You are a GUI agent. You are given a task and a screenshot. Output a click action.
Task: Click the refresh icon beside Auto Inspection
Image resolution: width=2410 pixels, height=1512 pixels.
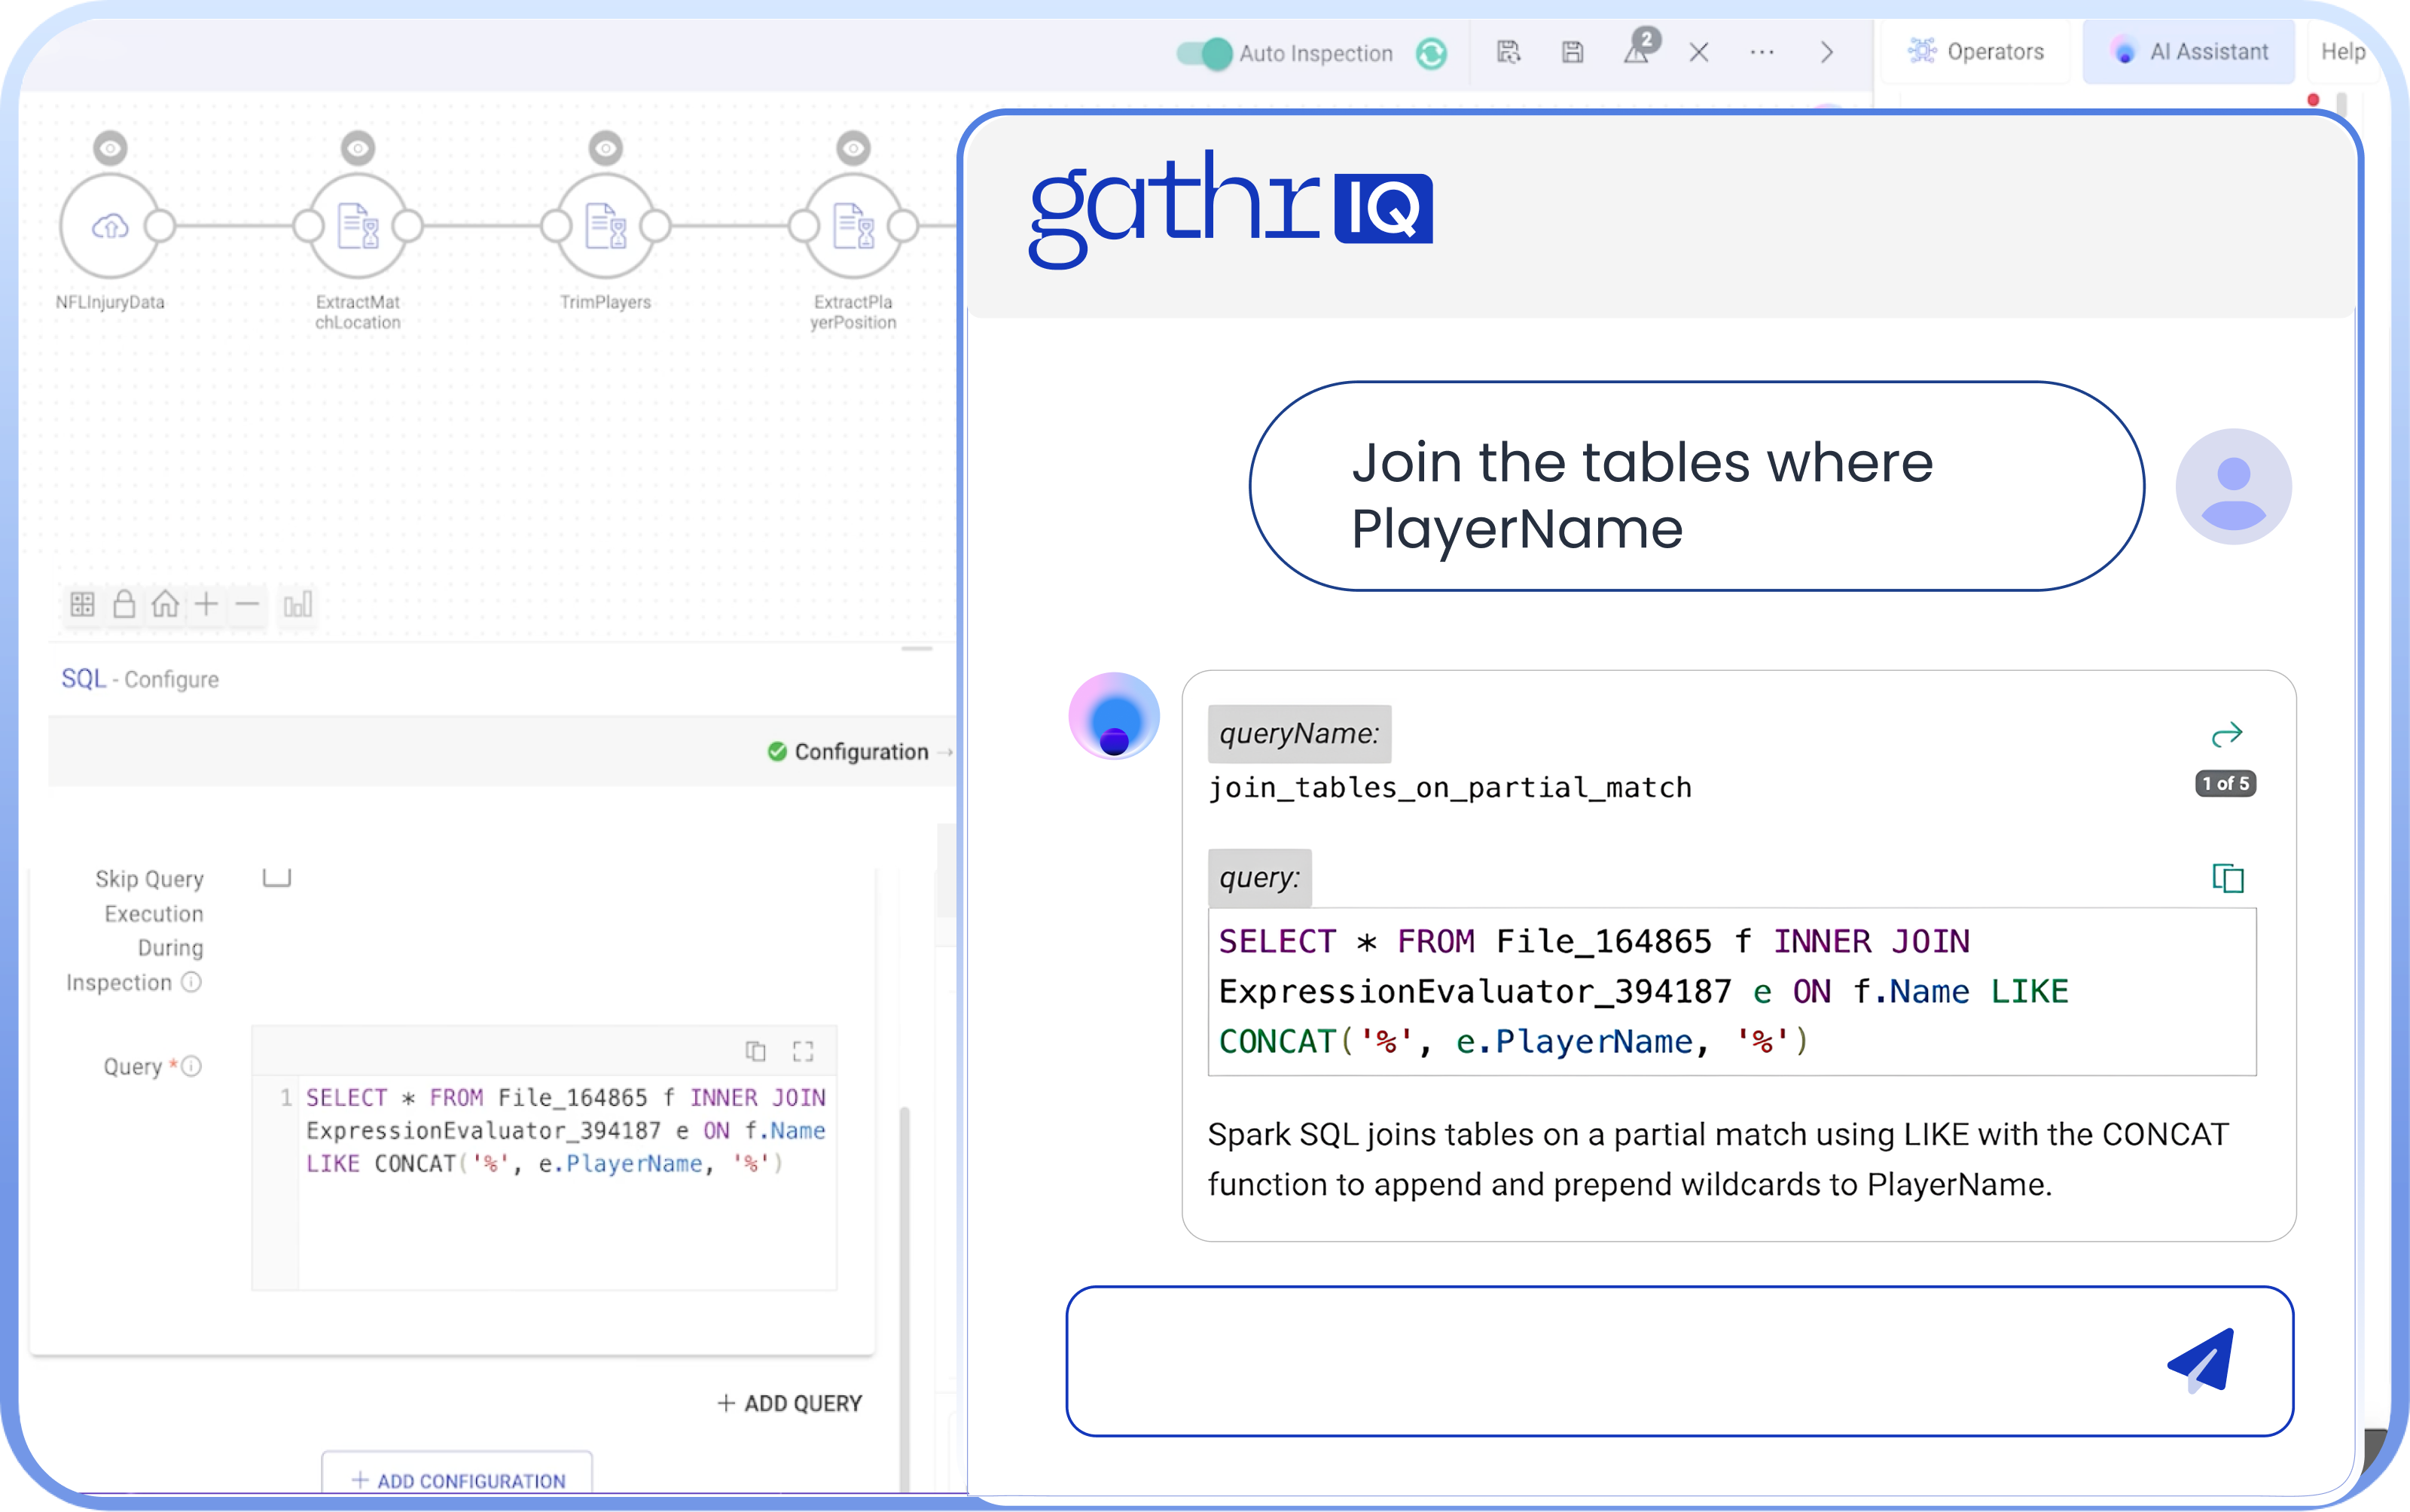pos(1431,53)
